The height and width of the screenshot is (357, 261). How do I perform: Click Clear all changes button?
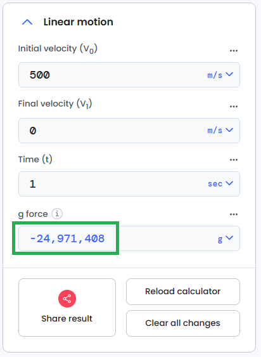pyautogui.click(x=183, y=323)
